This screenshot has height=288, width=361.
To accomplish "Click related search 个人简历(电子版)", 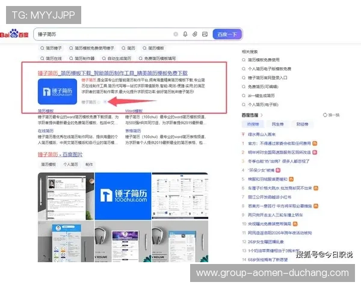I will (x=263, y=105).
